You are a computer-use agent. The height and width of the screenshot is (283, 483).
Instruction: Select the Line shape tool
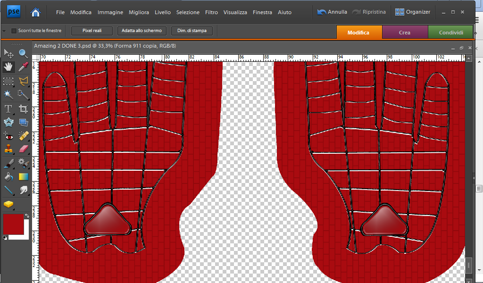click(8, 190)
